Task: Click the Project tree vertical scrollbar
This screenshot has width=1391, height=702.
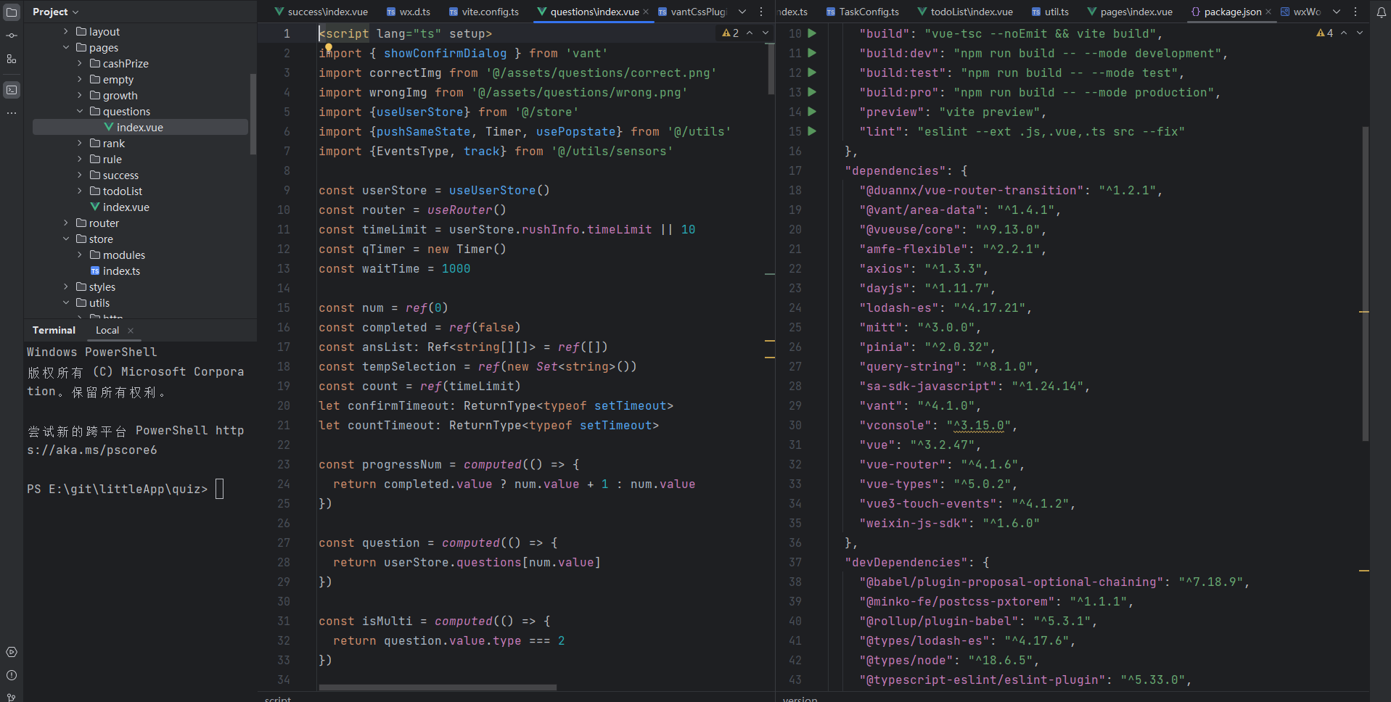Action: [253, 114]
